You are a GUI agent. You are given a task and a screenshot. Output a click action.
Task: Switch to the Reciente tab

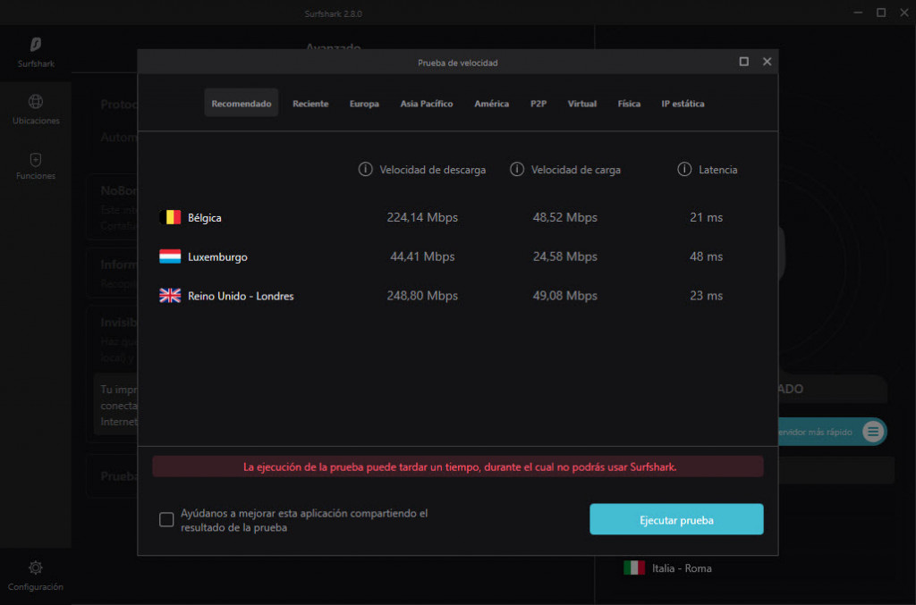click(310, 104)
